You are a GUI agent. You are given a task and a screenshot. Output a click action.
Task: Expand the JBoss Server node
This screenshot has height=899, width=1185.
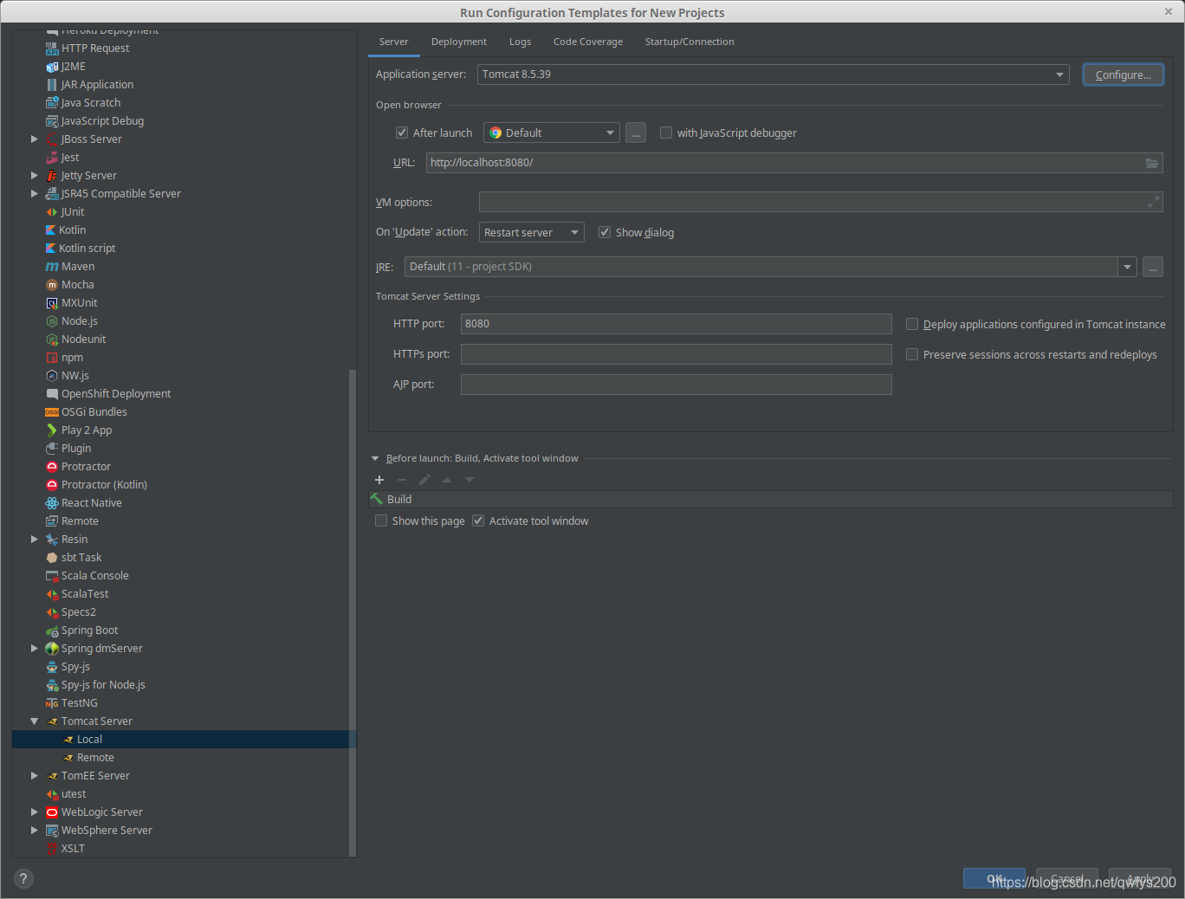tap(35, 139)
